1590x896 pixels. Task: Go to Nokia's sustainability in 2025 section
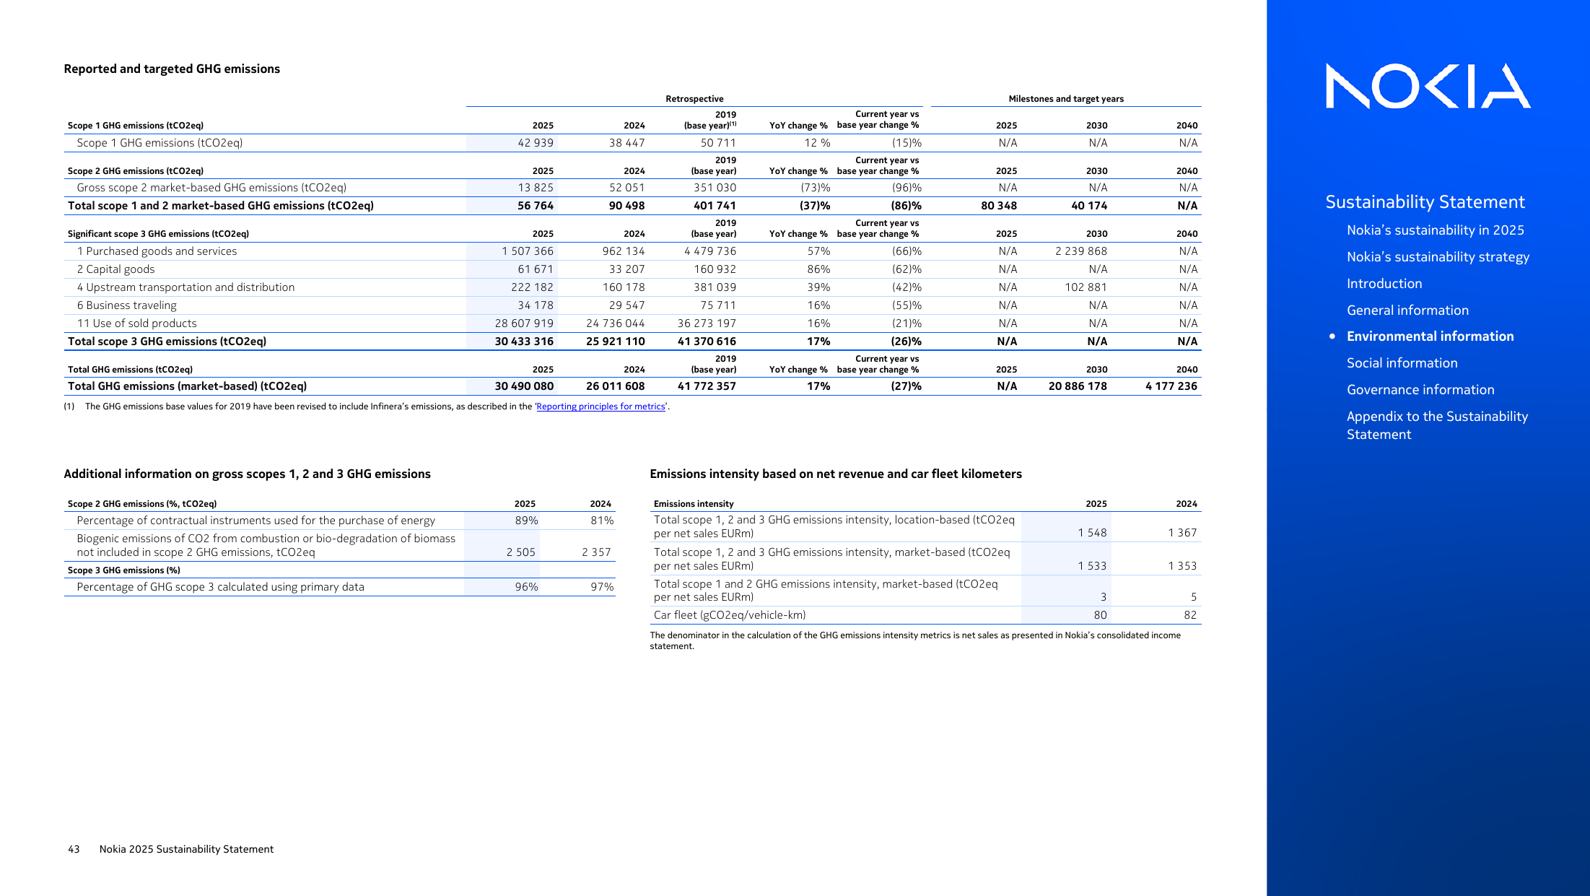[x=1435, y=230]
